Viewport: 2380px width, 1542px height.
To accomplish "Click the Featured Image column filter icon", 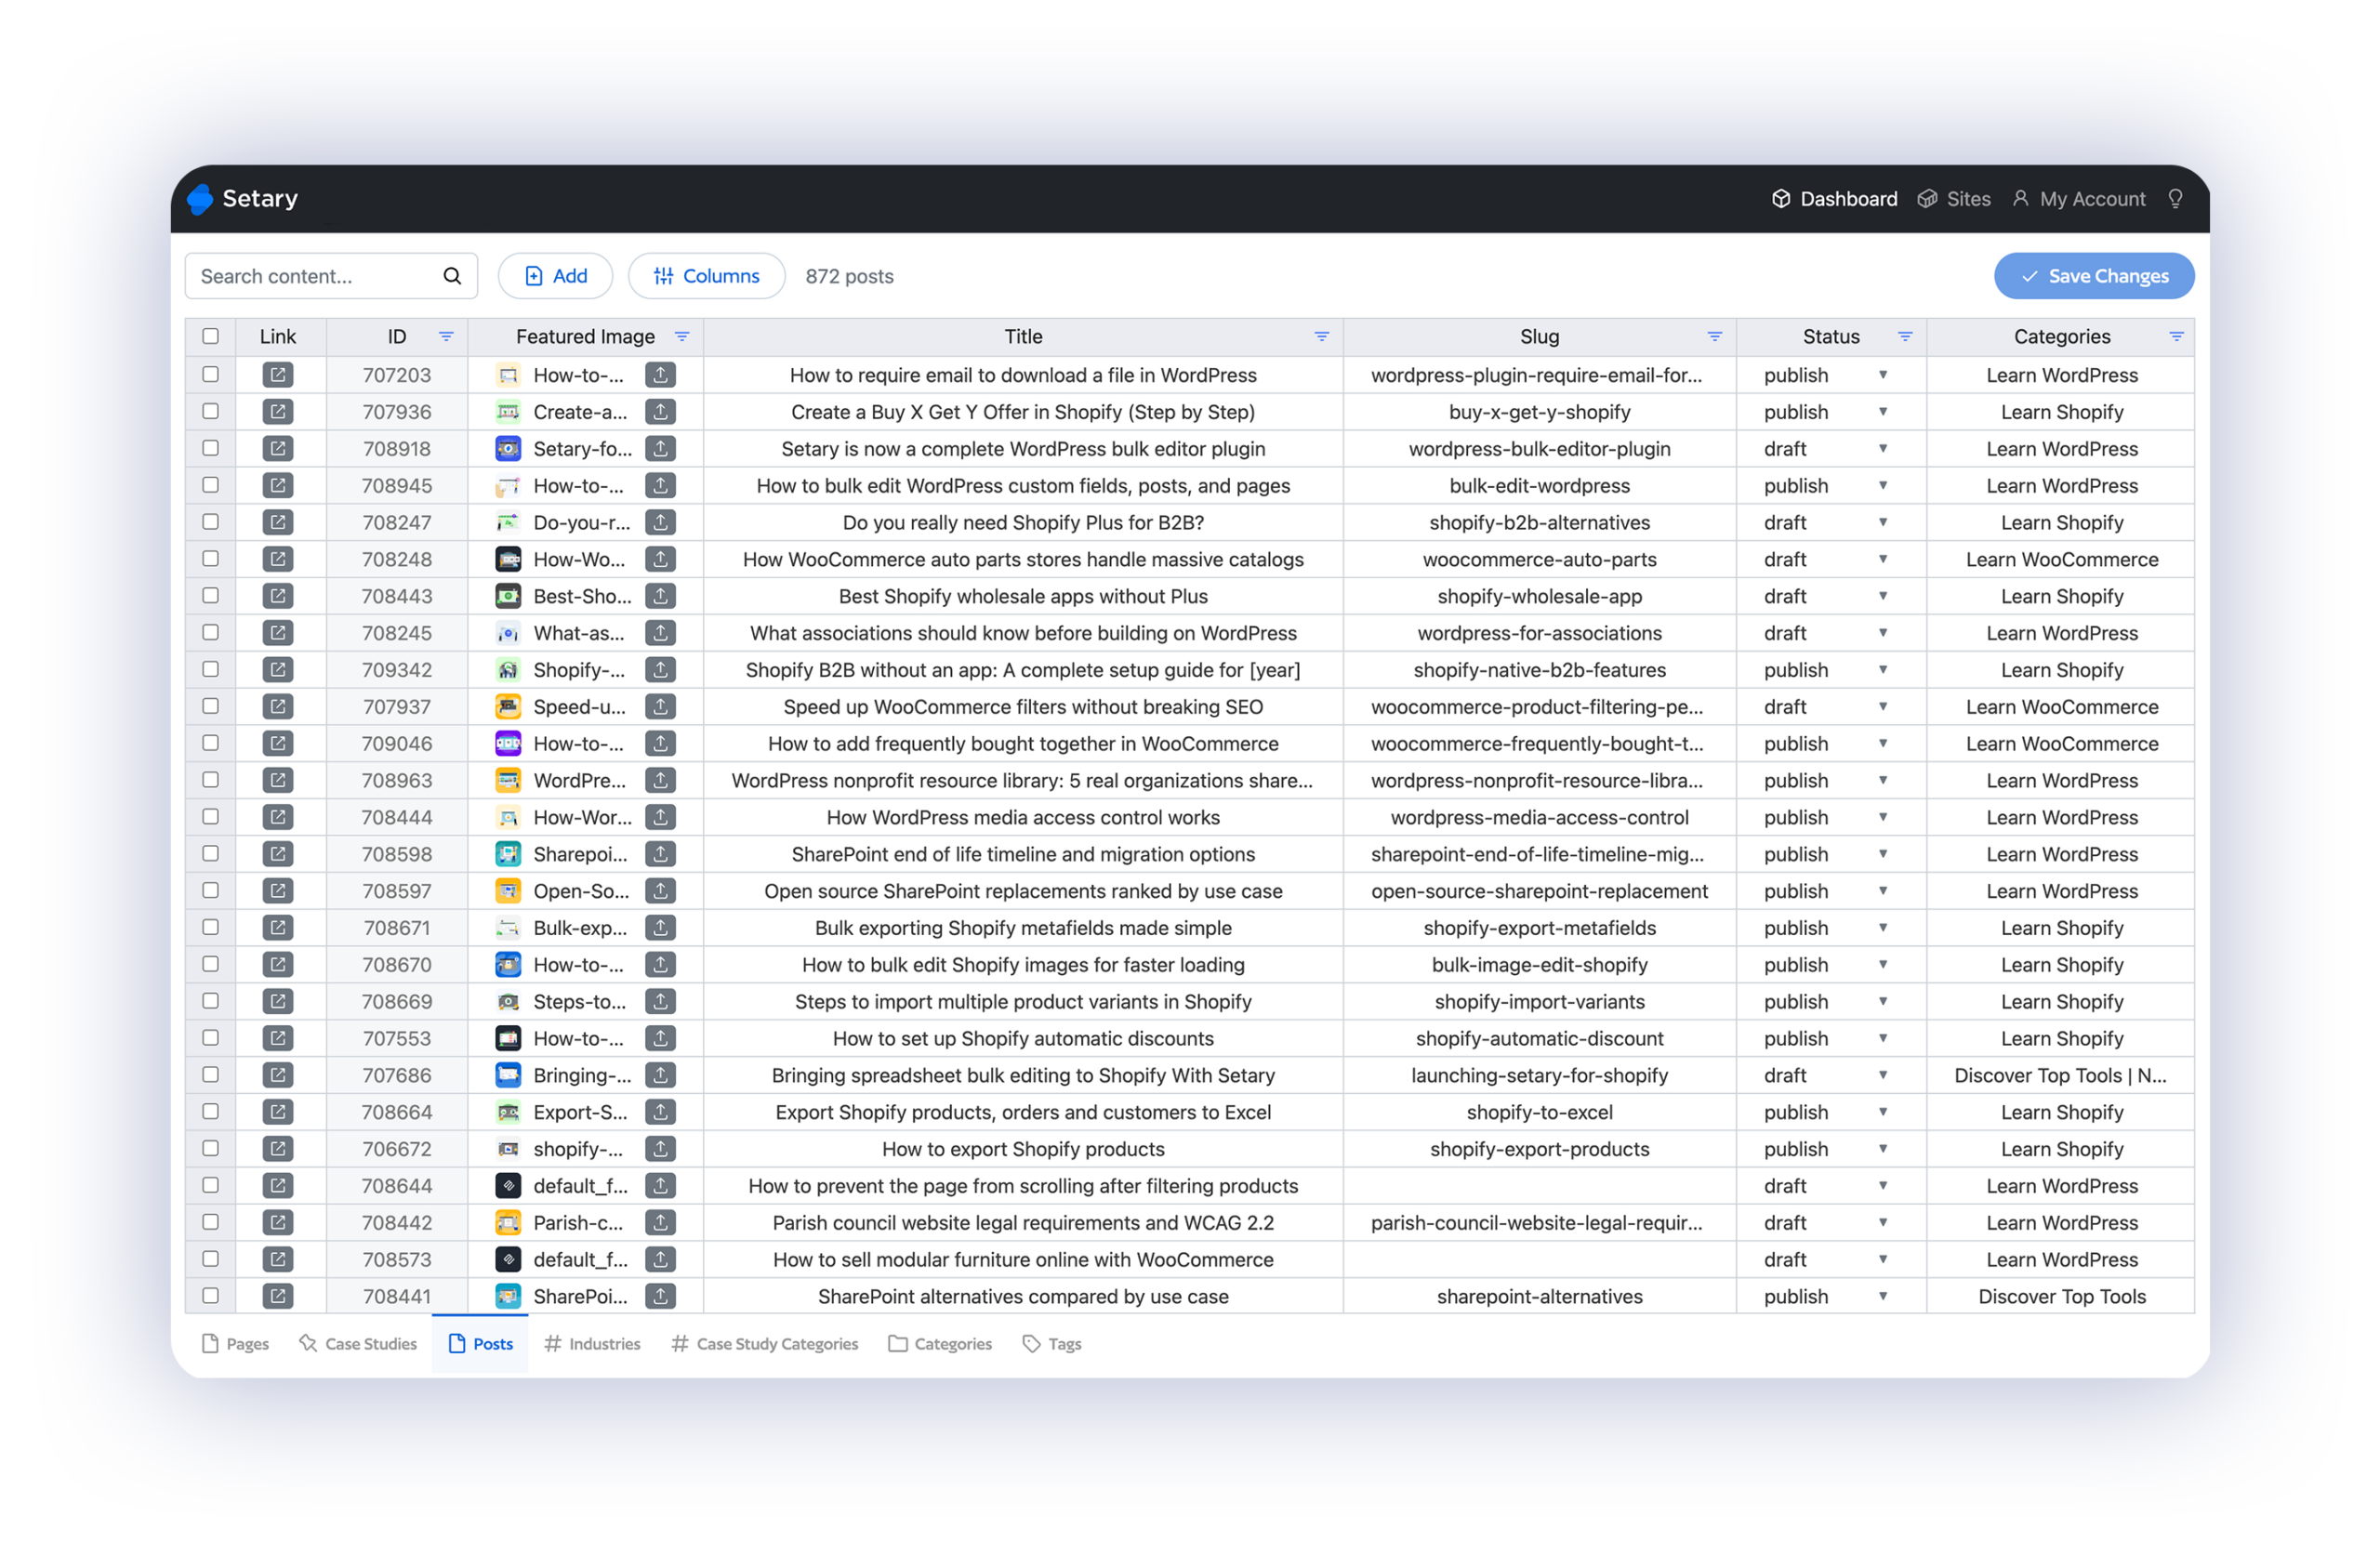I will 682,337.
